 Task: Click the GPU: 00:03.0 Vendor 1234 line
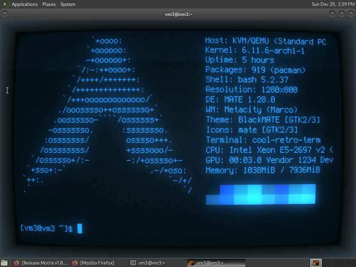(x=269, y=160)
